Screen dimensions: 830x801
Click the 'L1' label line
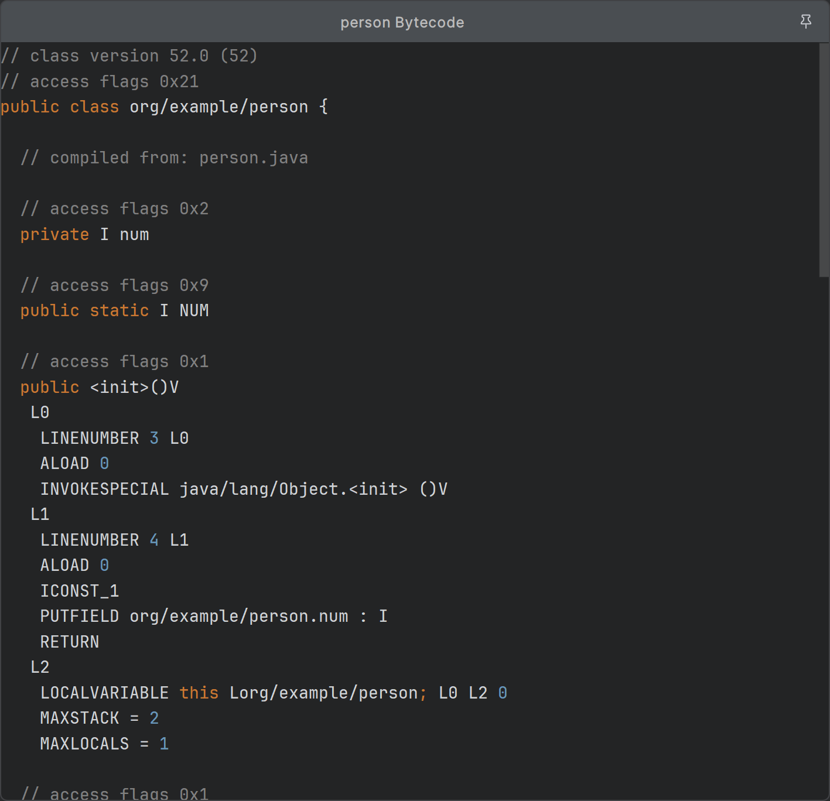(40, 514)
